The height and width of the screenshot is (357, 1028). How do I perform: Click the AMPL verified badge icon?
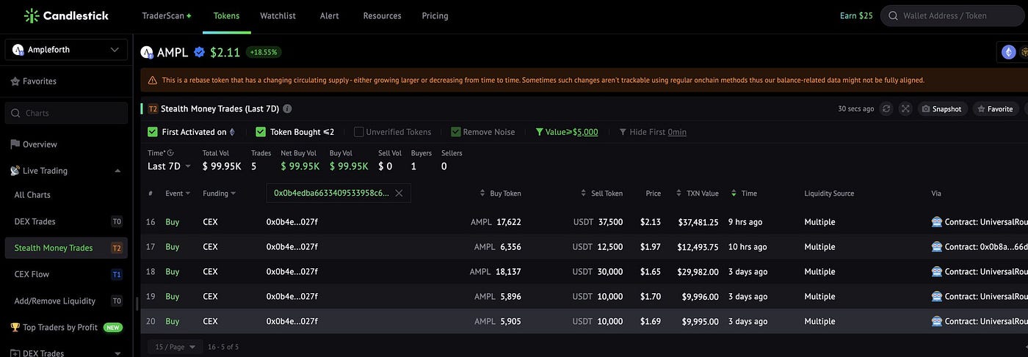(199, 52)
